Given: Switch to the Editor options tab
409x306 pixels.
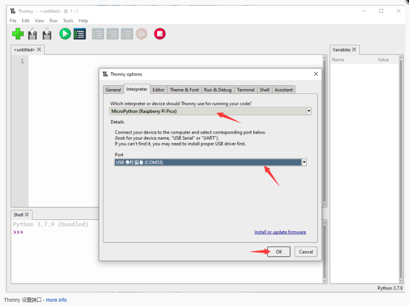Looking at the screenshot, I should click(159, 90).
